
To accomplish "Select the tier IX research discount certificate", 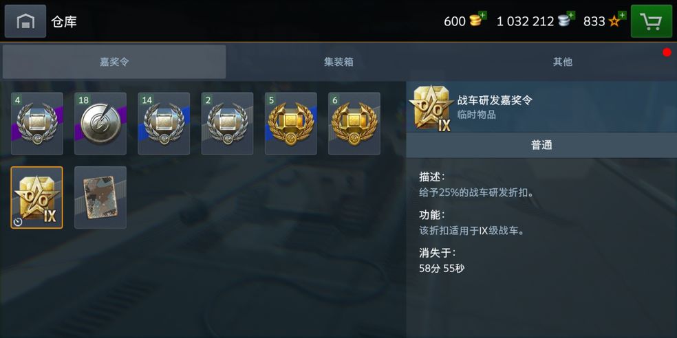I will 36,197.
